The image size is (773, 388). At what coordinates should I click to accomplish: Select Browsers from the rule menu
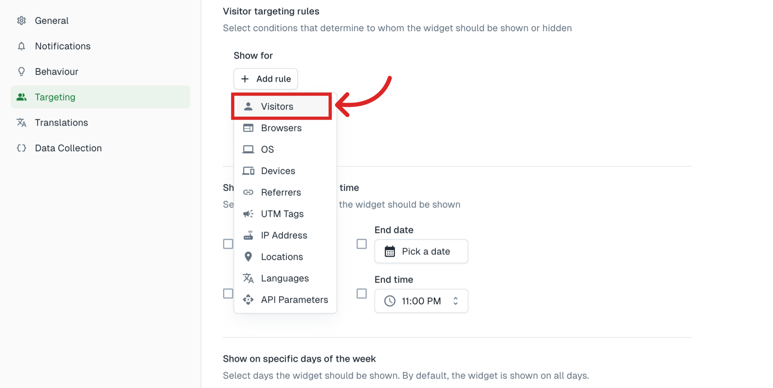[x=281, y=128]
